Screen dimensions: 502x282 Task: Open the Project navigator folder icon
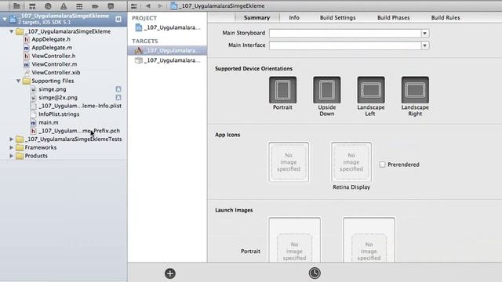pyautogui.click(x=16, y=5)
